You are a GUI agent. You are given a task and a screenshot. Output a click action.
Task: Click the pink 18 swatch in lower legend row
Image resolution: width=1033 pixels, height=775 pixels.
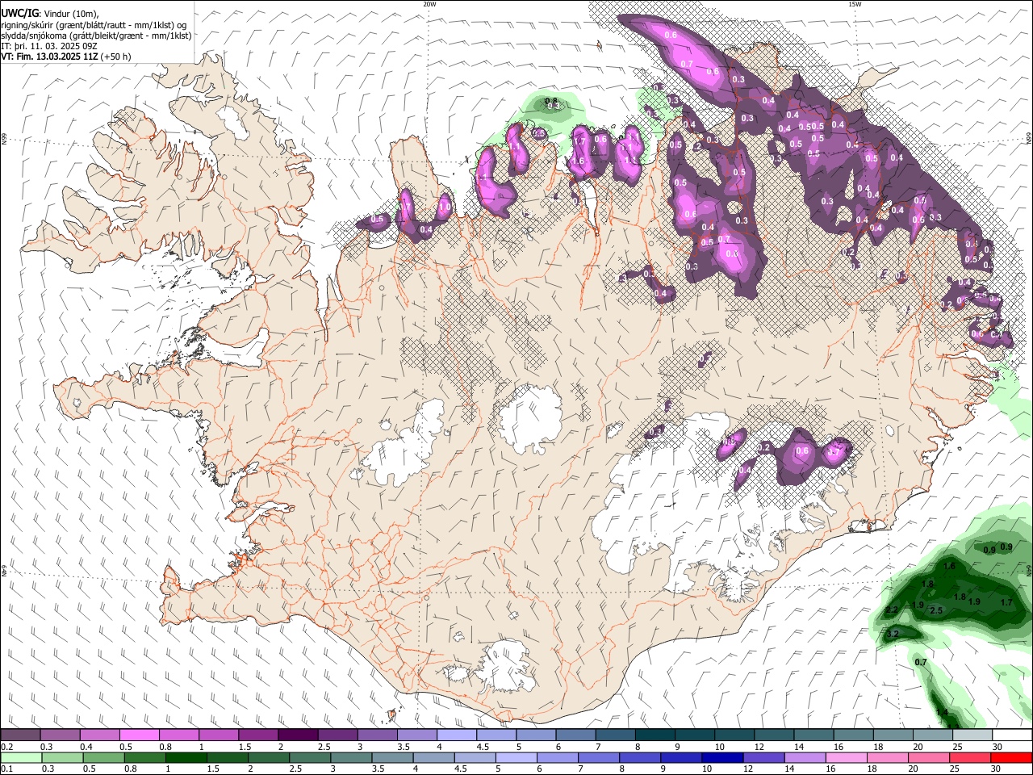coord(888,757)
